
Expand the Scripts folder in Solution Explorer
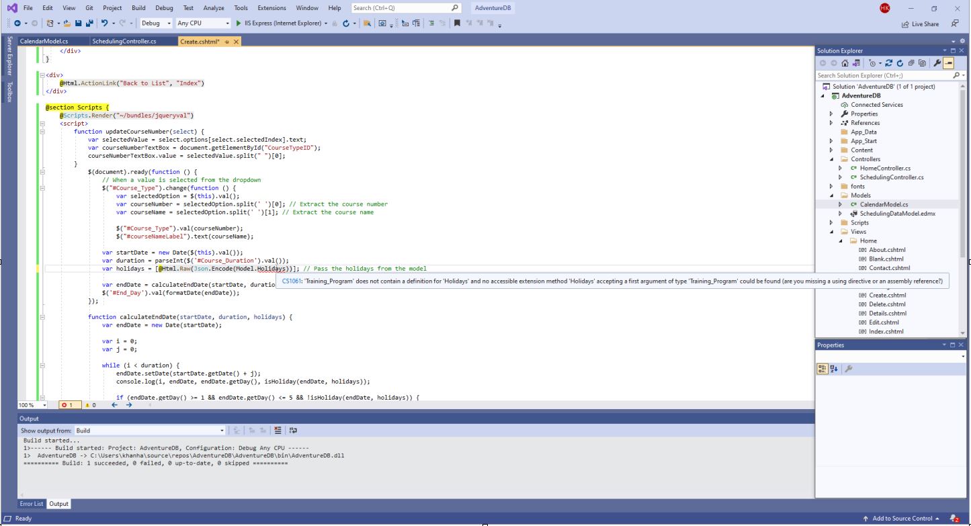pyautogui.click(x=831, y=222)
